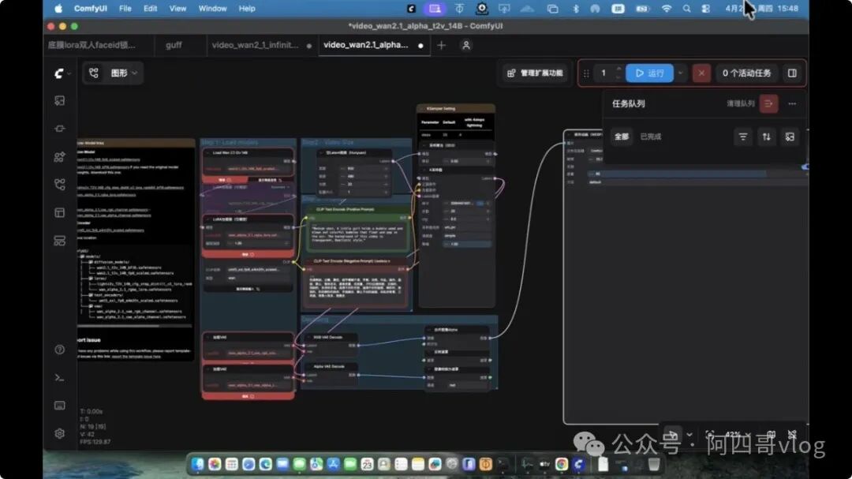Click the Wi-Fi icon in menu bar

(x=666, y=9)
